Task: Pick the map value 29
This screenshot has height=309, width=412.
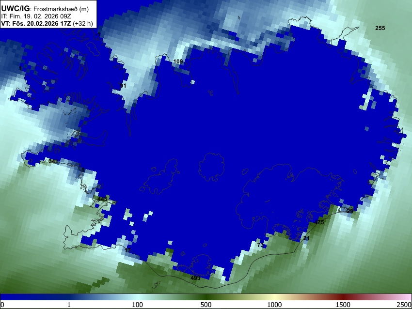Action: point(350,211)
